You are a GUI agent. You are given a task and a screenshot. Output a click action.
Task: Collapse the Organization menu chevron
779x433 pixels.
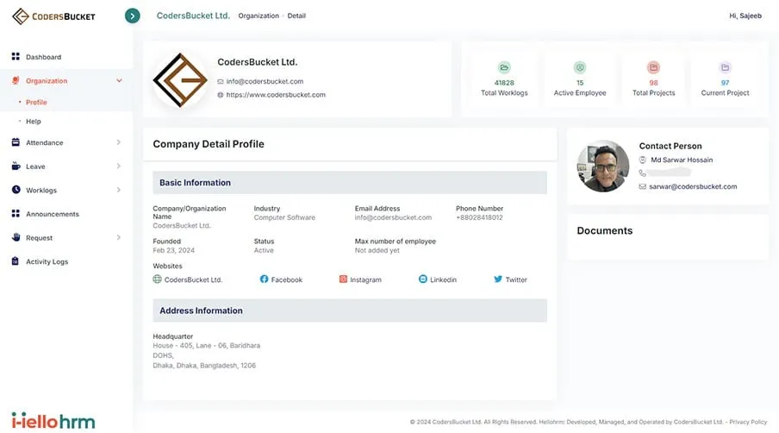click(119, 81)
